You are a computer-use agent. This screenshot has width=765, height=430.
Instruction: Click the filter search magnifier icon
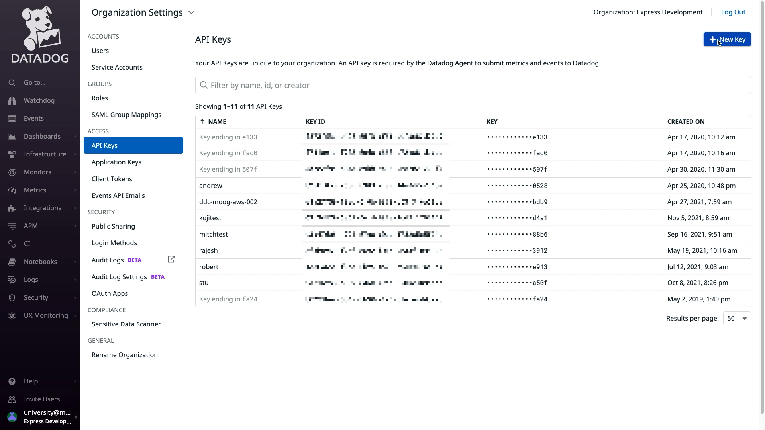point(204,85)
